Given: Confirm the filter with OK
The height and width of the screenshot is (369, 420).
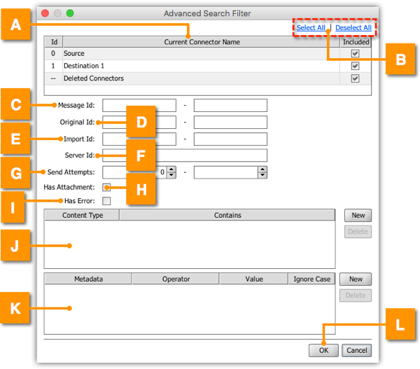Looking at the screenshot, I should (x=323, y=350).
